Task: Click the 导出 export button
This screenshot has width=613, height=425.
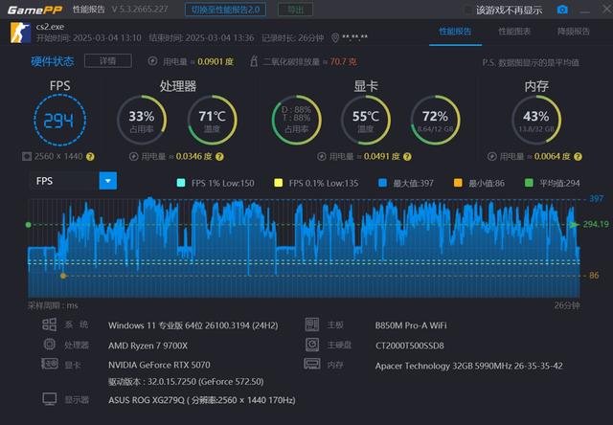Action: (295, 10)
